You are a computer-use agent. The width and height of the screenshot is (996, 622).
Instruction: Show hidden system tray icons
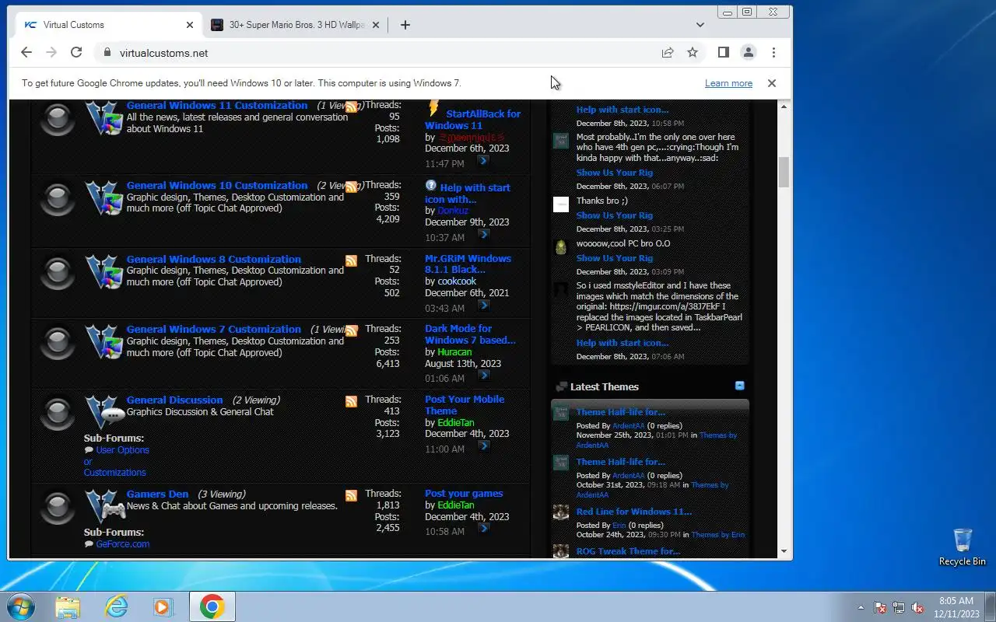click(861, 607)
